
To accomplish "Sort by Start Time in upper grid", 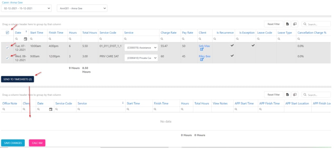I will coord(36,33).
